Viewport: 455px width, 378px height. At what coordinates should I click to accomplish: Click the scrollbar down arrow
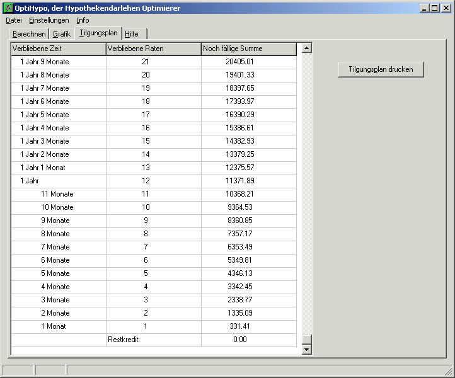tap(306, 348)
